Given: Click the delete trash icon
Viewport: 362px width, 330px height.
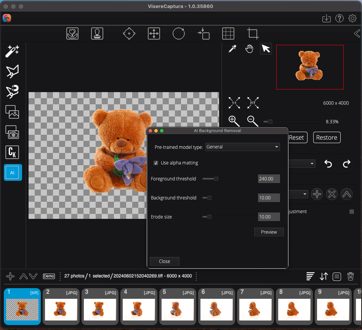Looking at the screenshot, I should tap(351, 277).
